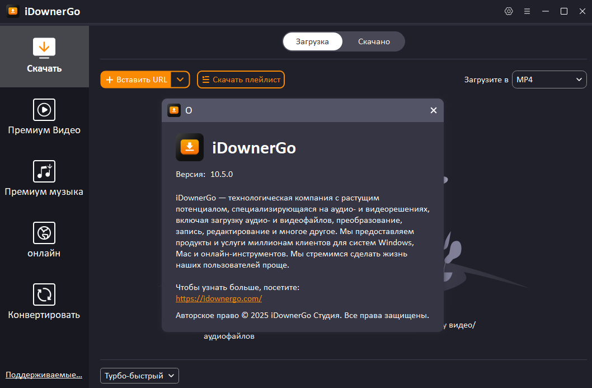Open the Турбо-быстрый speed dropdown
592x388 pixels.
(139, 376)
